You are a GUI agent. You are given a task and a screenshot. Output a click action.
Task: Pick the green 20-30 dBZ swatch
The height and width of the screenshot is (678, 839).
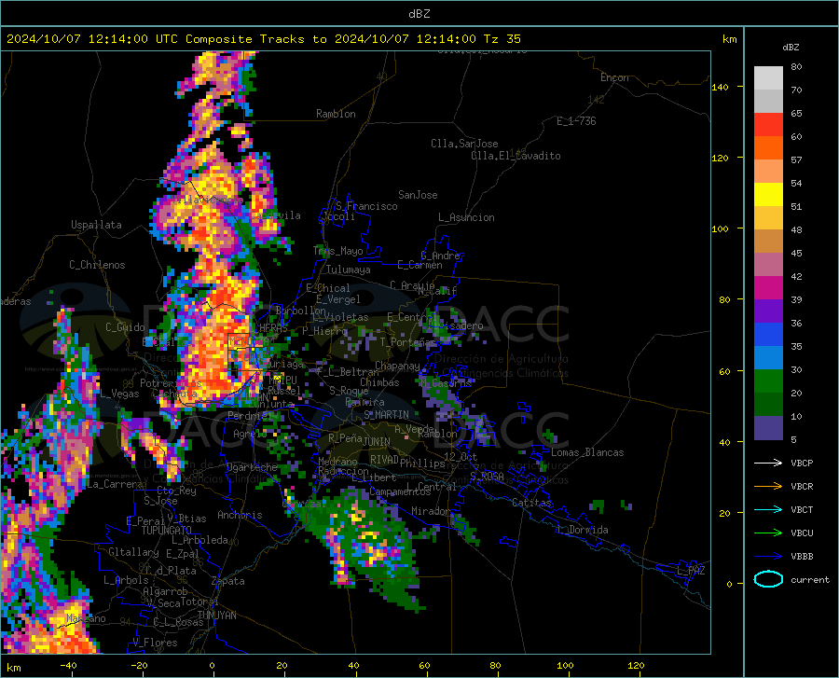768,381
